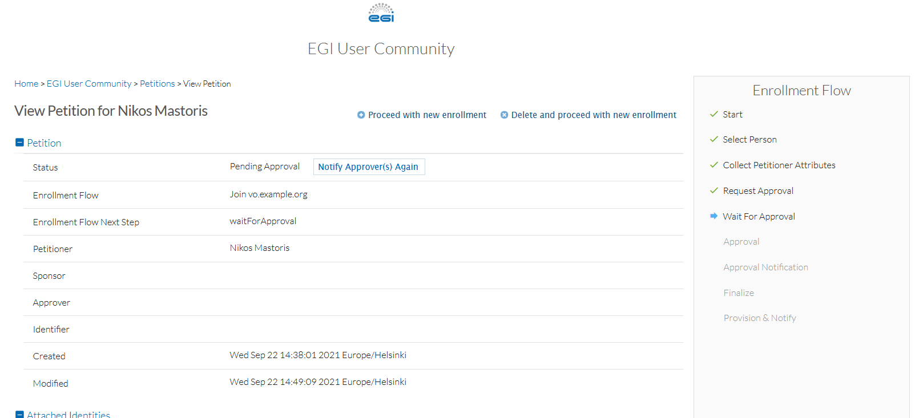The image size is (923, 418).
Task: Navigate to Petitions breadcrumb
Action: coord(157,84)
